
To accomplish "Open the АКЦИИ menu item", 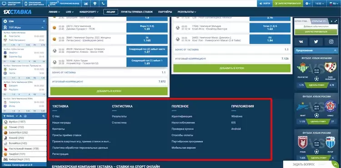I will coord(110,12).
